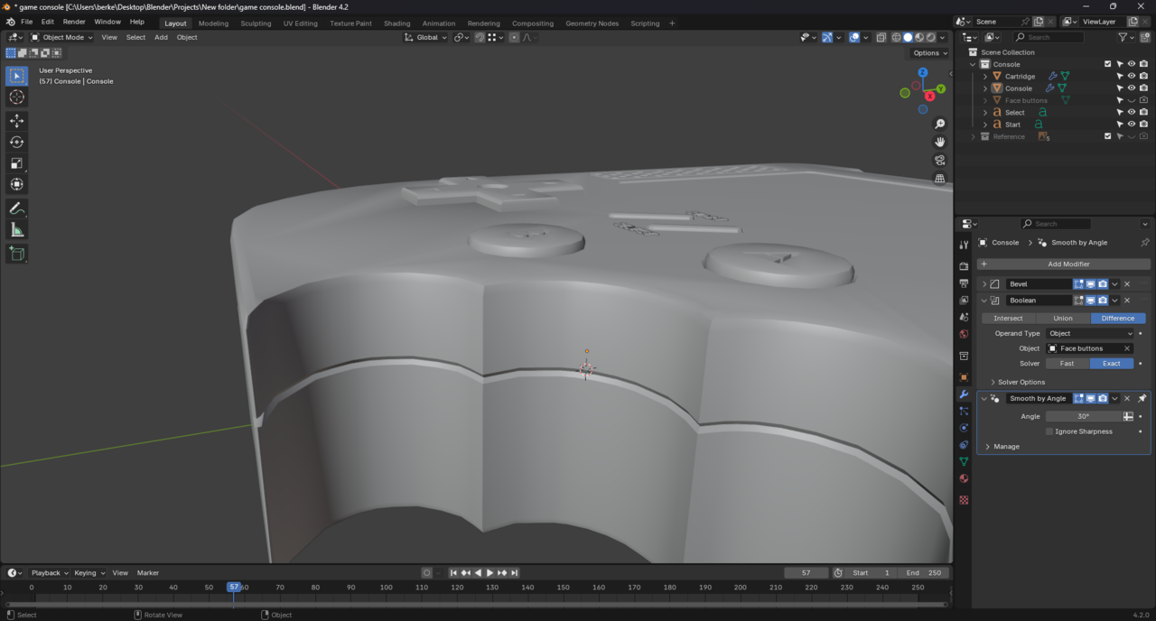Open the Operand Type dropdown

point(1089,333)
